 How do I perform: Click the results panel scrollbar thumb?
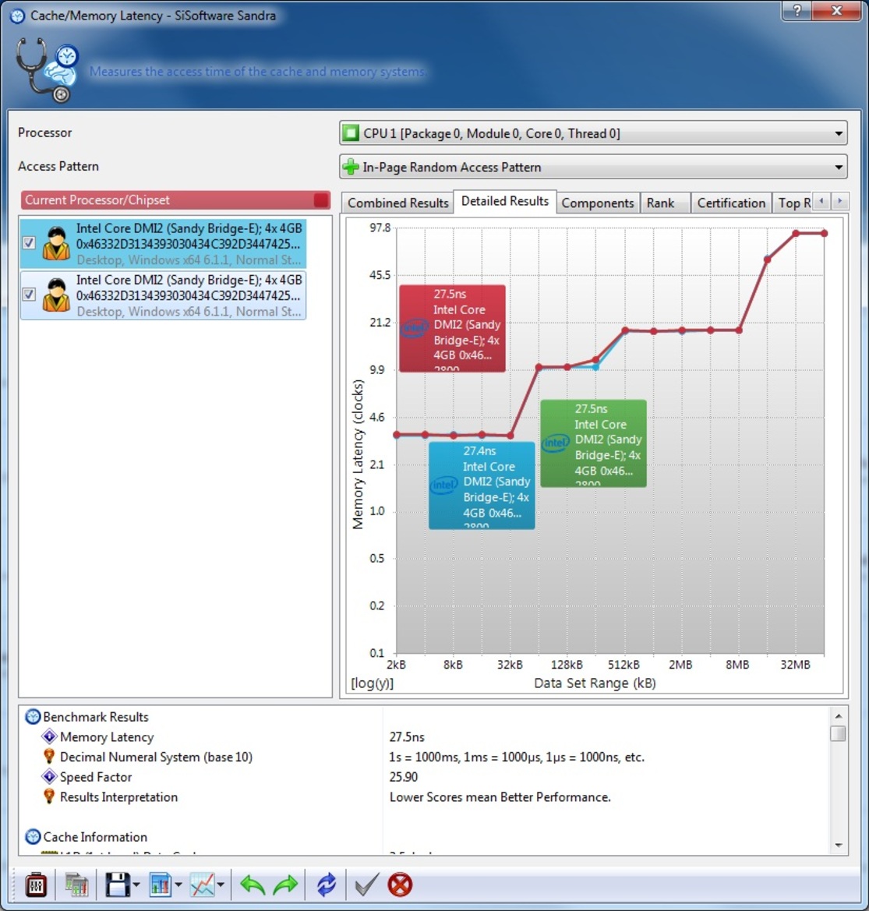(x=838, y=733)
